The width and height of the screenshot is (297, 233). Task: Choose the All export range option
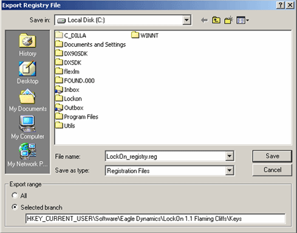pyautogui.click(x=15, y=195)
